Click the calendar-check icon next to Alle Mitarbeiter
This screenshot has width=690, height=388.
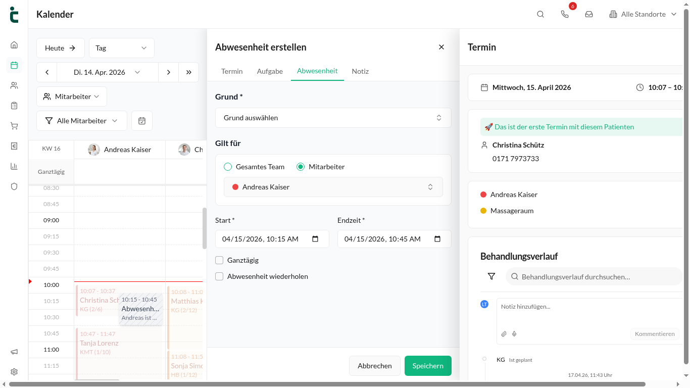point(142,121)
